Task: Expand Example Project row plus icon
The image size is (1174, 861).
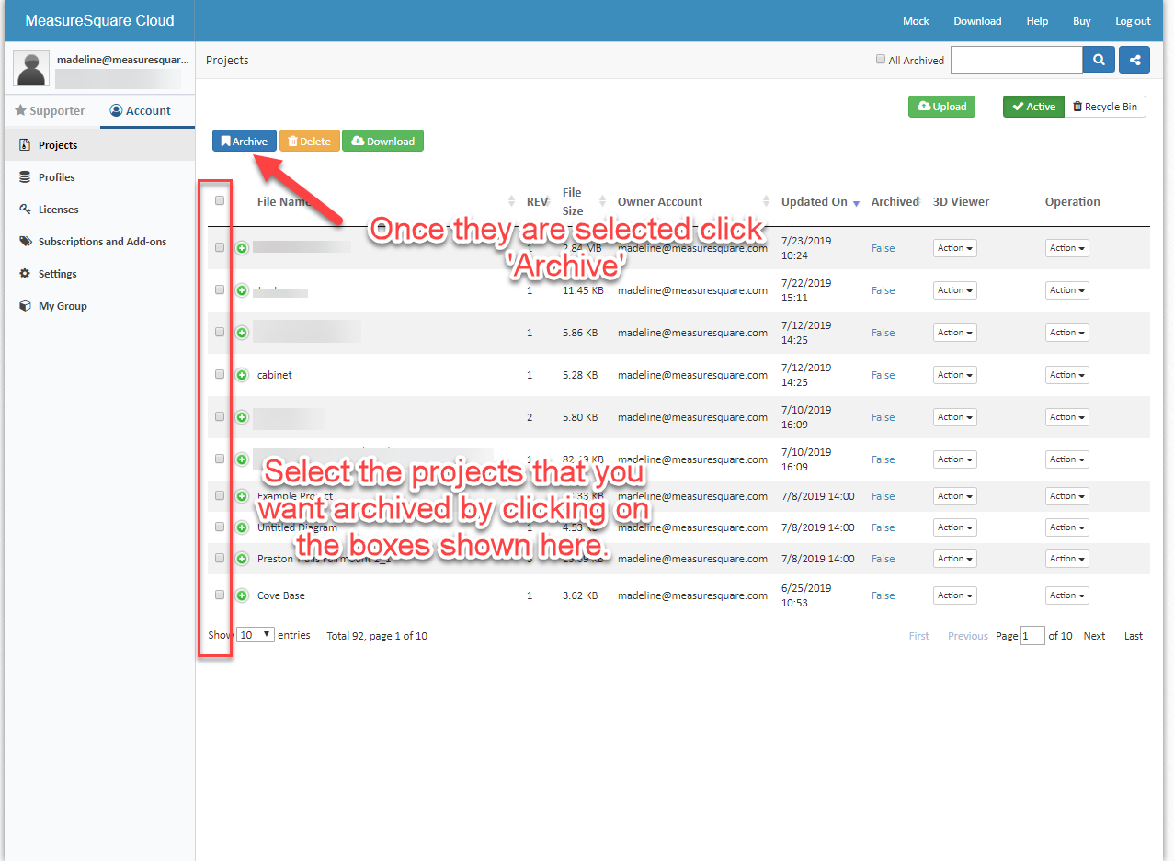Action: click(242, 496)
